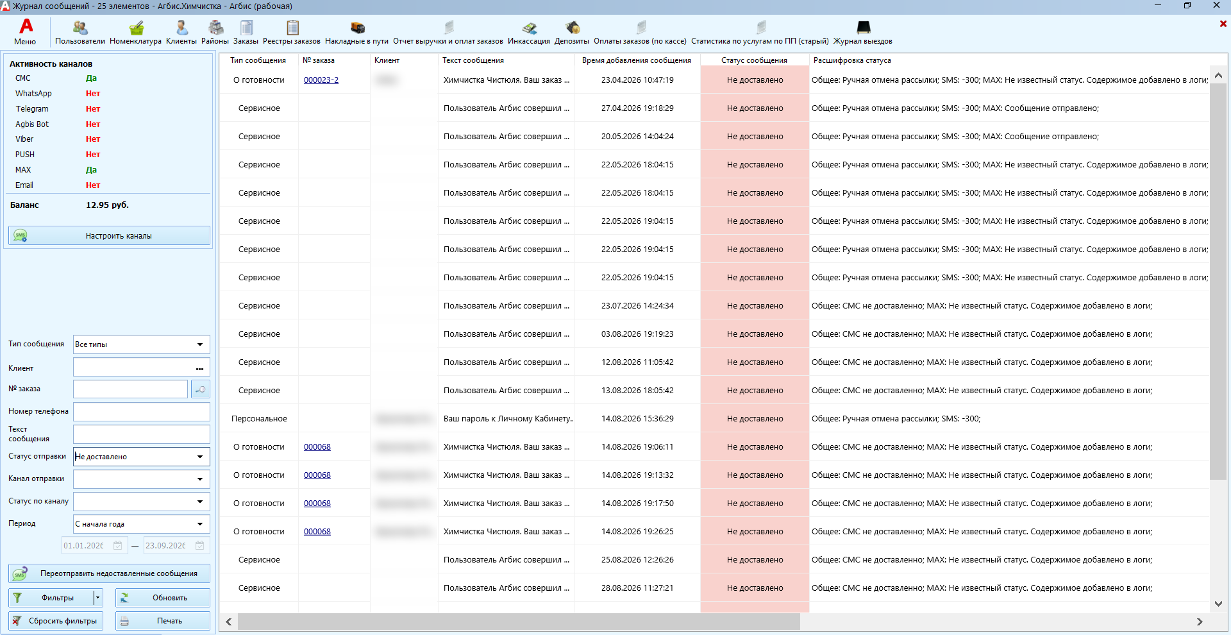
Task: Click the Номер телефона input field
Action: click(x=142, y=412)
